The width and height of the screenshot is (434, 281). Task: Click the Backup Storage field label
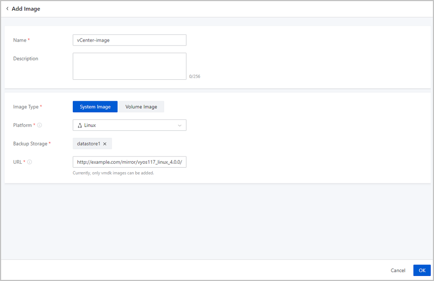(x=30, y=144)
